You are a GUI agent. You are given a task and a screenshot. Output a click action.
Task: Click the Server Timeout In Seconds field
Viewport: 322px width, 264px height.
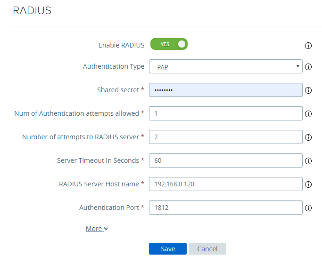click(225, 160)
